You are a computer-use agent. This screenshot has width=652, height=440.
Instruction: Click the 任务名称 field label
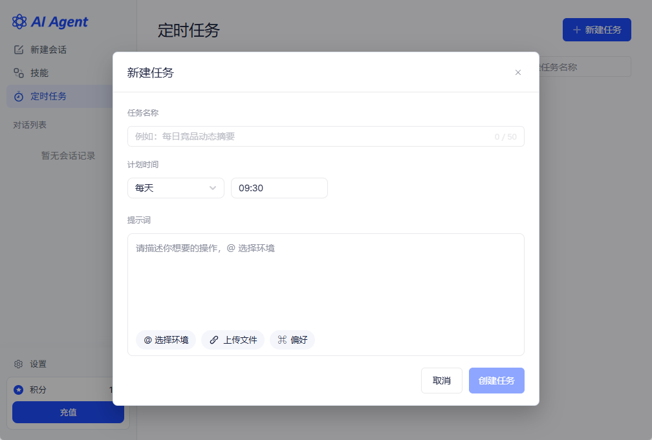tap(143, 113)
